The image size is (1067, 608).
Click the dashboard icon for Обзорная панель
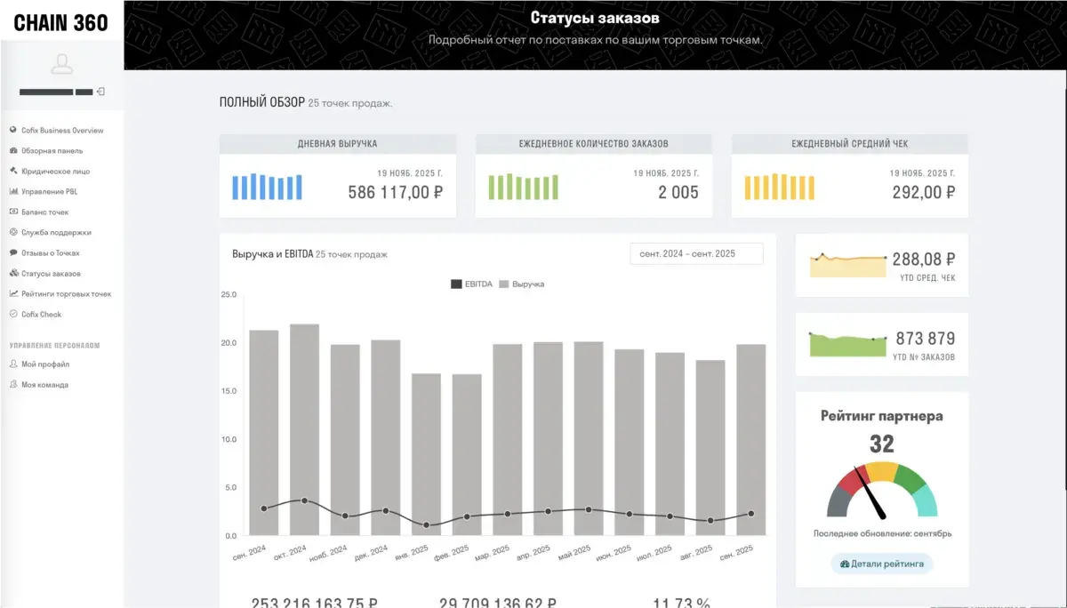point(13,150)
